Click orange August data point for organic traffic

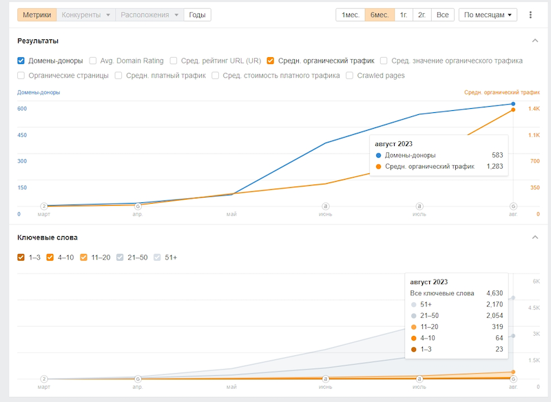[x=512, y=110]
